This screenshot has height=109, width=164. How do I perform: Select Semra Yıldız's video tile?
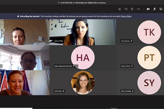83,32
